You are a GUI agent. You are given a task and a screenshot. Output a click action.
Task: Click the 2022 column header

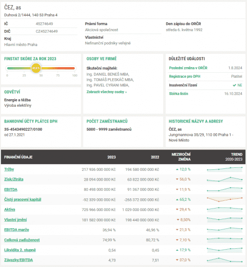click(x=155, y=157)
